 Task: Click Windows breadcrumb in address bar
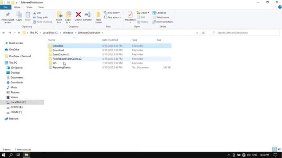68,33
